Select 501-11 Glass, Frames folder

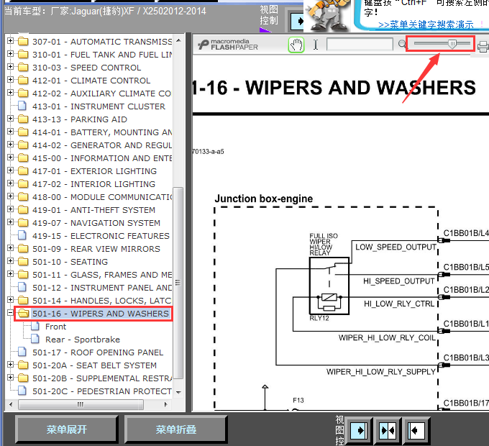point(102,275)
